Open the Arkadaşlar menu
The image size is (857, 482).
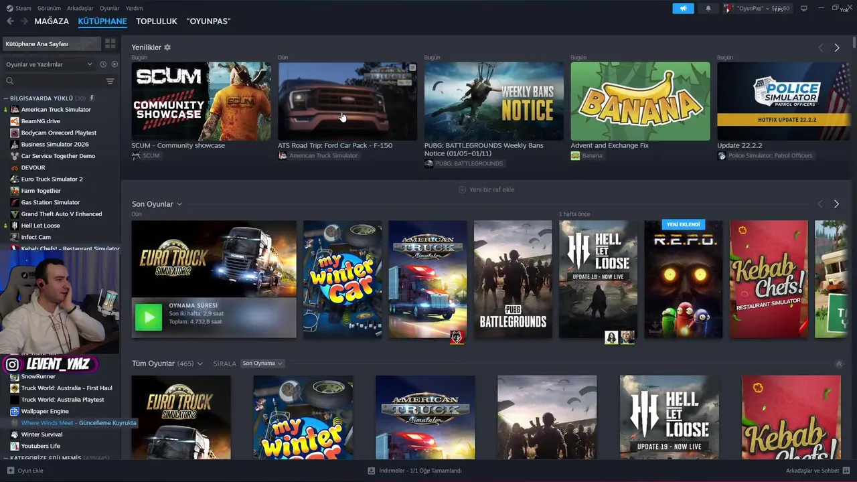click(80, 8)
